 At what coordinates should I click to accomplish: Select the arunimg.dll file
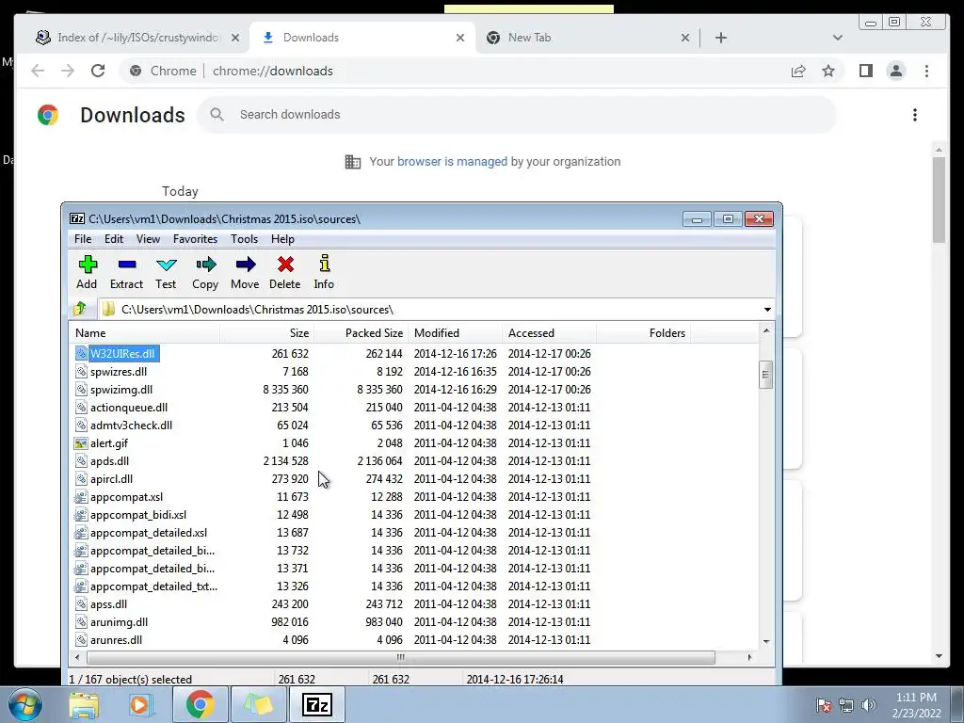119,622
